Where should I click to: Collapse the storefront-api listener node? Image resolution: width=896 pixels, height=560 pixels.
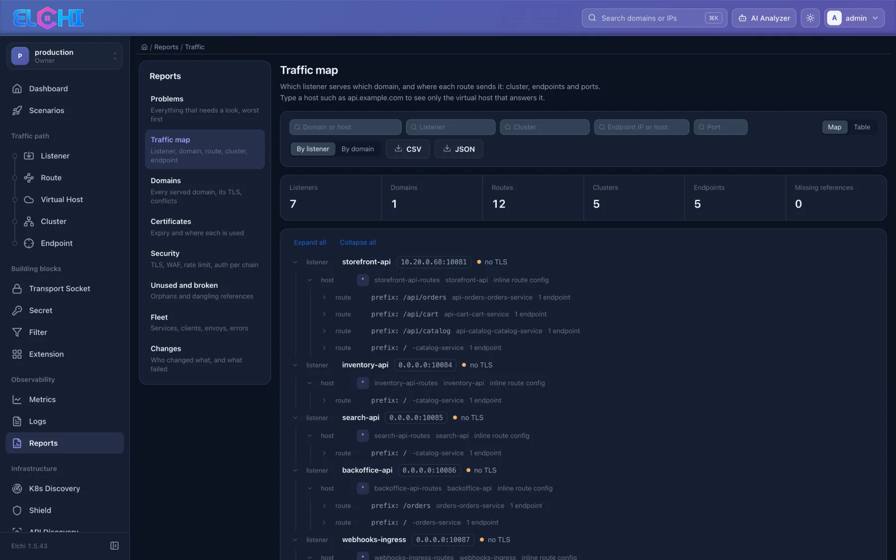(x=295, y=262)
